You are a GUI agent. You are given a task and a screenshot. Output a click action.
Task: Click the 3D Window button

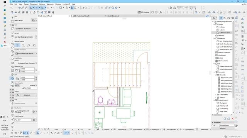[144, 12]
